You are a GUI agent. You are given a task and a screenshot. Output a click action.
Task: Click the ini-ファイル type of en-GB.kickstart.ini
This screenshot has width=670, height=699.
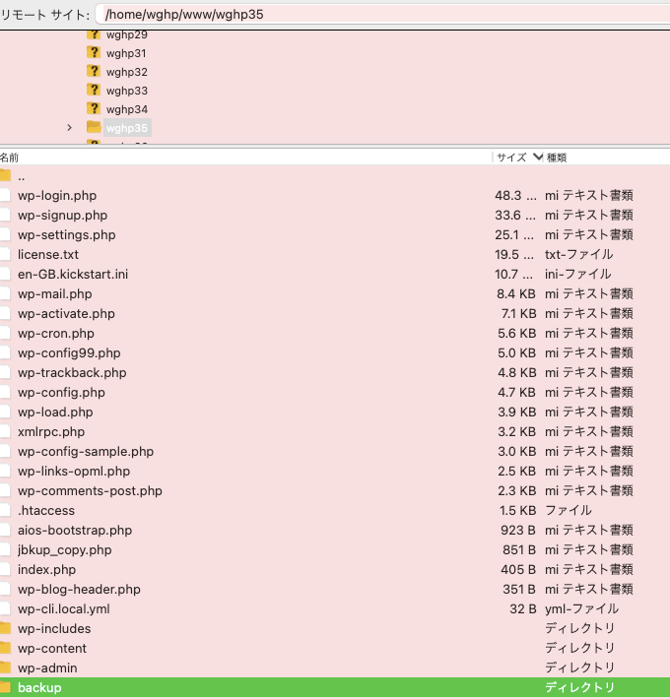(x=578, y=274)
